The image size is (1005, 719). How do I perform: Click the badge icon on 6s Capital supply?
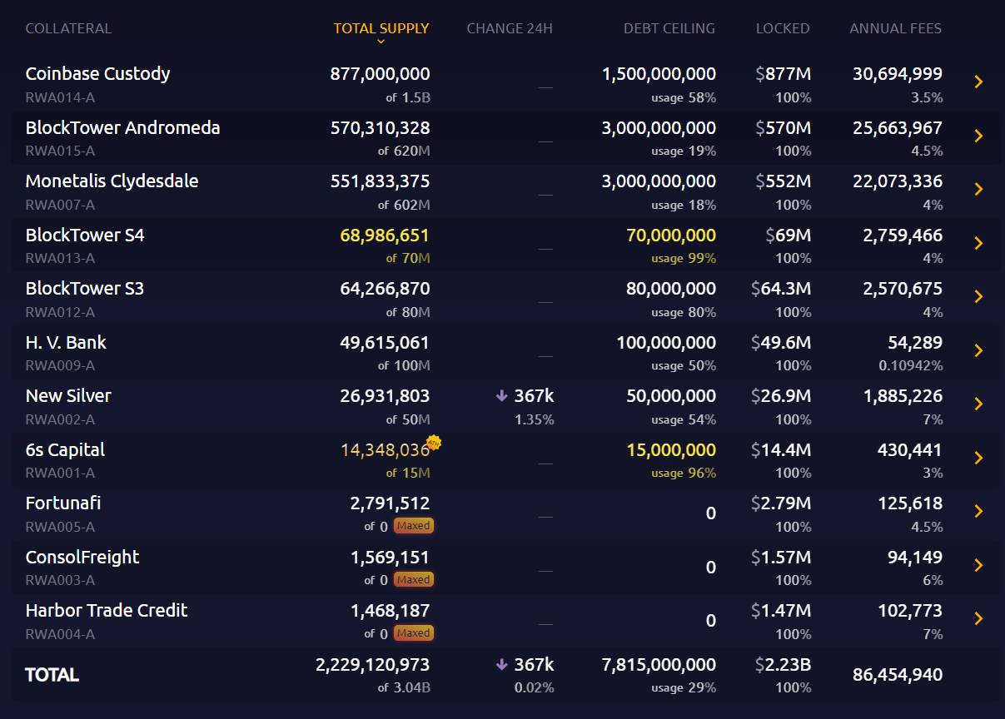pyautogui.click(x=434, y=442)
